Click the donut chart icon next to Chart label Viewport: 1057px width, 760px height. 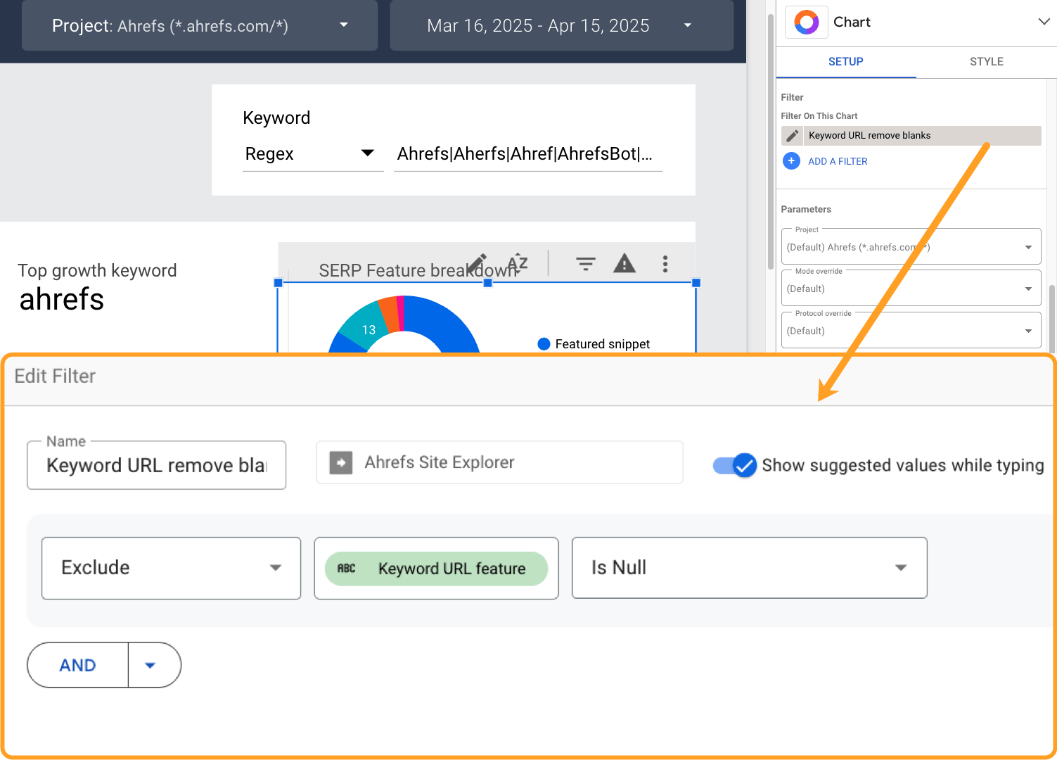click(x=806, y=22)
